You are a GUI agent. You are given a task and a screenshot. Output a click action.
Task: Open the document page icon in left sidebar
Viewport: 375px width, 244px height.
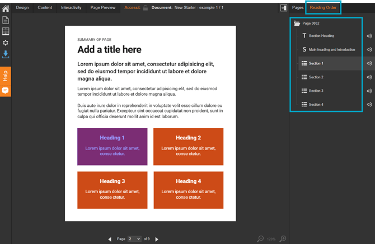coord(6,20)
